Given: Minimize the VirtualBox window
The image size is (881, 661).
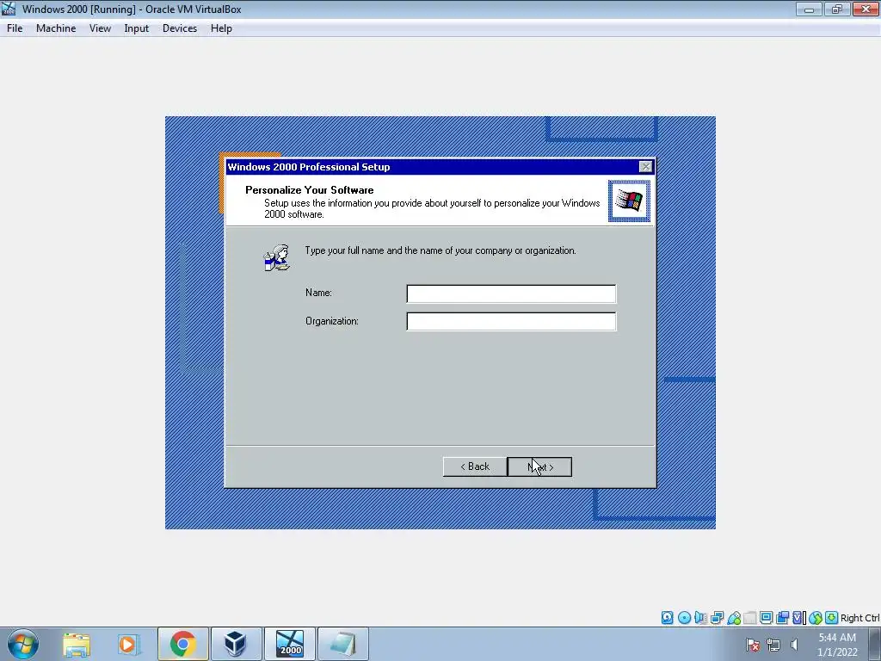Looking at the screenshot, I should tap(809, 9).
